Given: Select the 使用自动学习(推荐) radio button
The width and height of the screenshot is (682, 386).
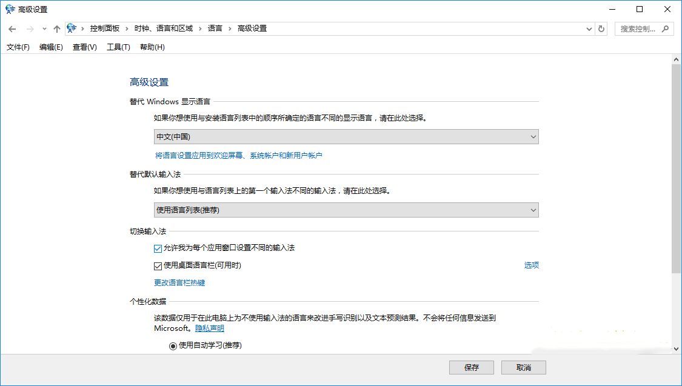Looking at the screenshot, I should [173, 345].
